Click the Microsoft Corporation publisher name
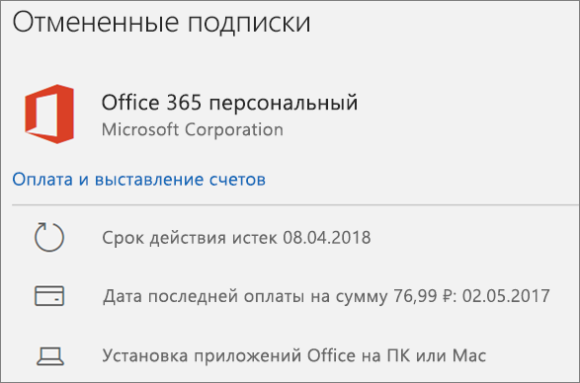This screenshot has height=383, width=580. click(193, 129)
